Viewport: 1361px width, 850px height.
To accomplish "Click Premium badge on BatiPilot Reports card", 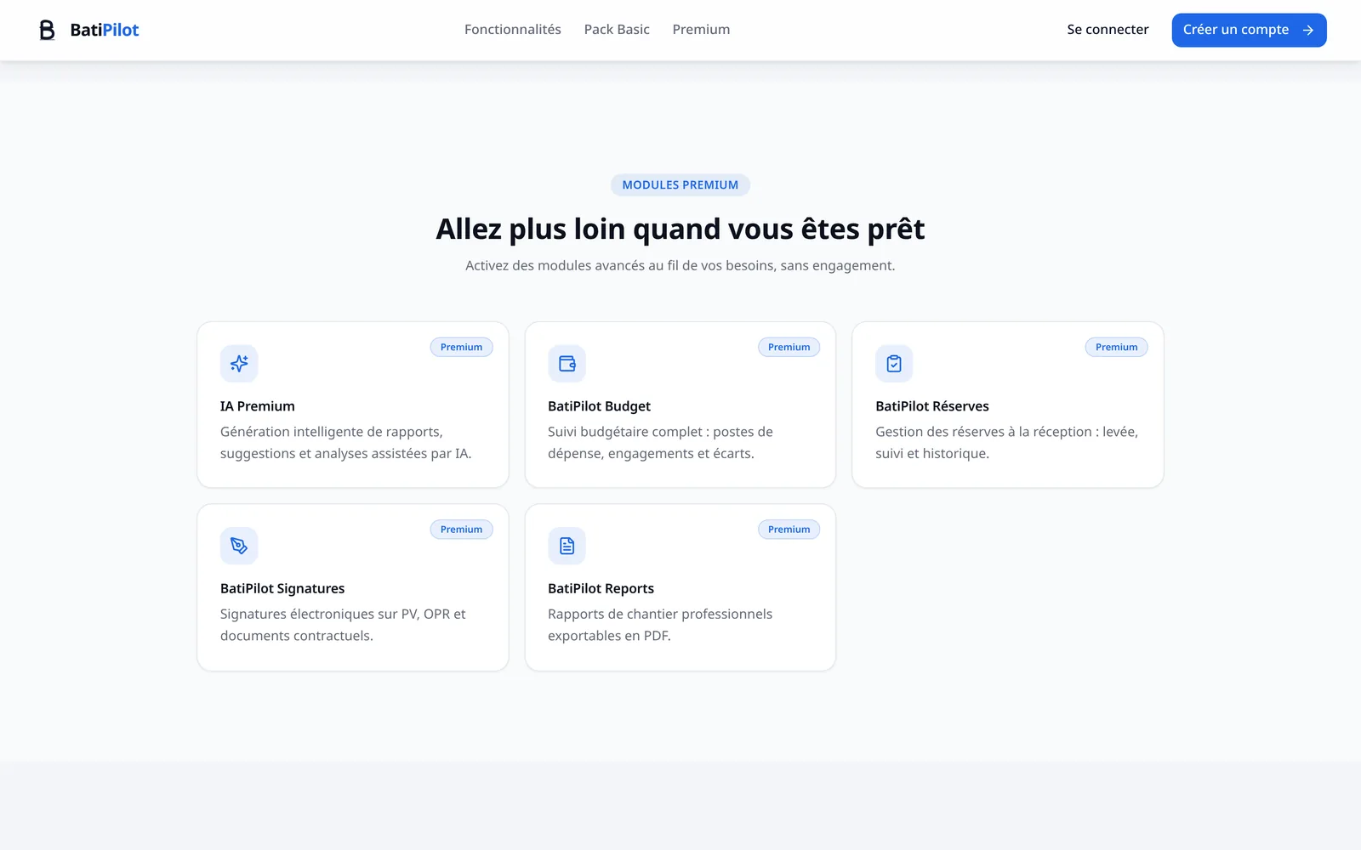I will point(789,530).
